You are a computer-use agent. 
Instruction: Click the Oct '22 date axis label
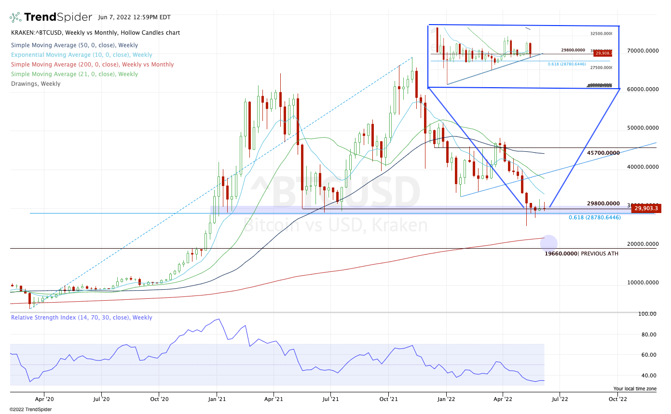coord(618,399)
